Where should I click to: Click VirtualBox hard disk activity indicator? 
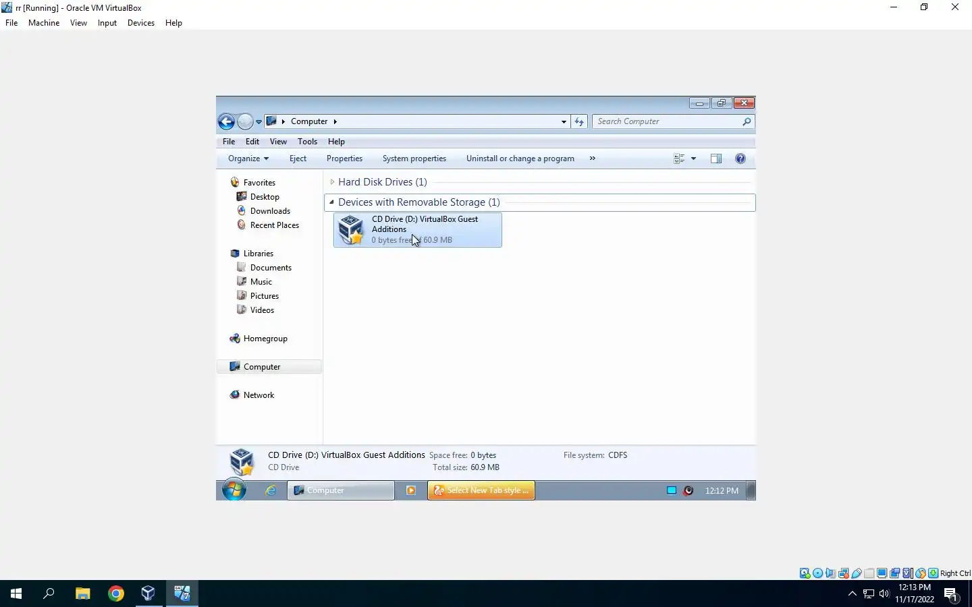pos(805,573)
